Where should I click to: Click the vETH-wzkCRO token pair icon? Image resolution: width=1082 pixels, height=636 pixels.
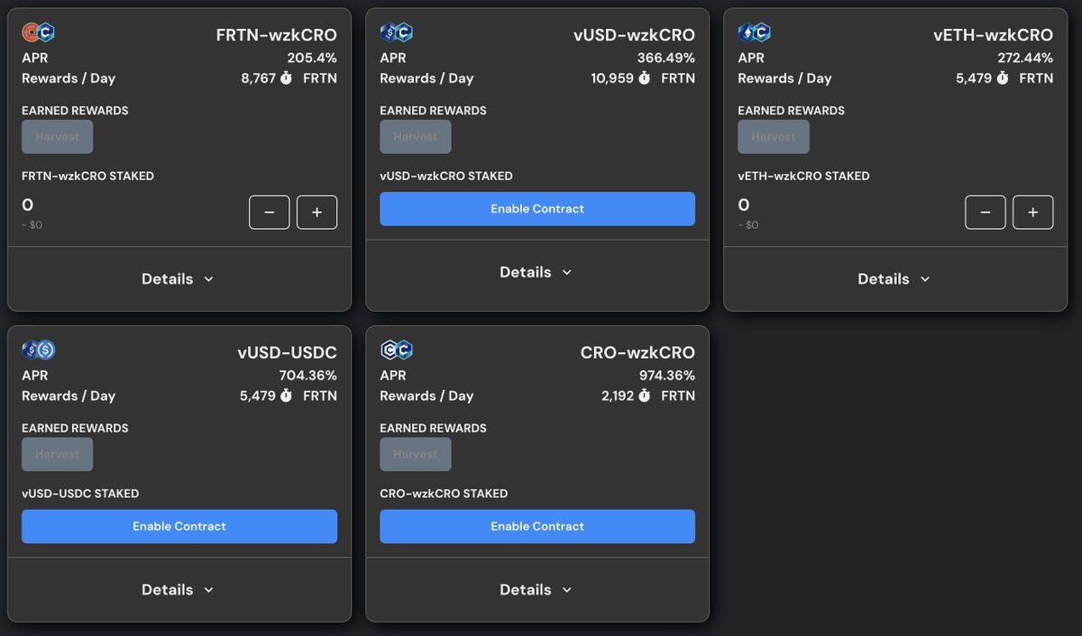tap(755, 33)
